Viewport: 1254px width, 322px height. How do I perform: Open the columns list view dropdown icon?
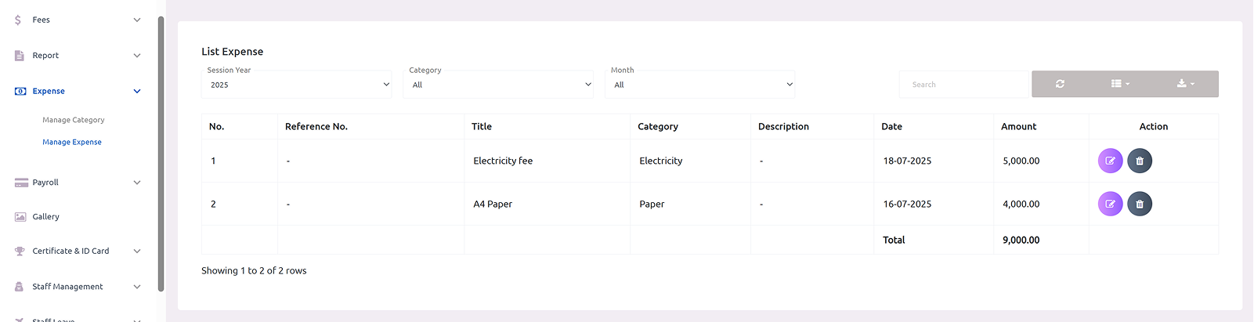coord(1120,84)
